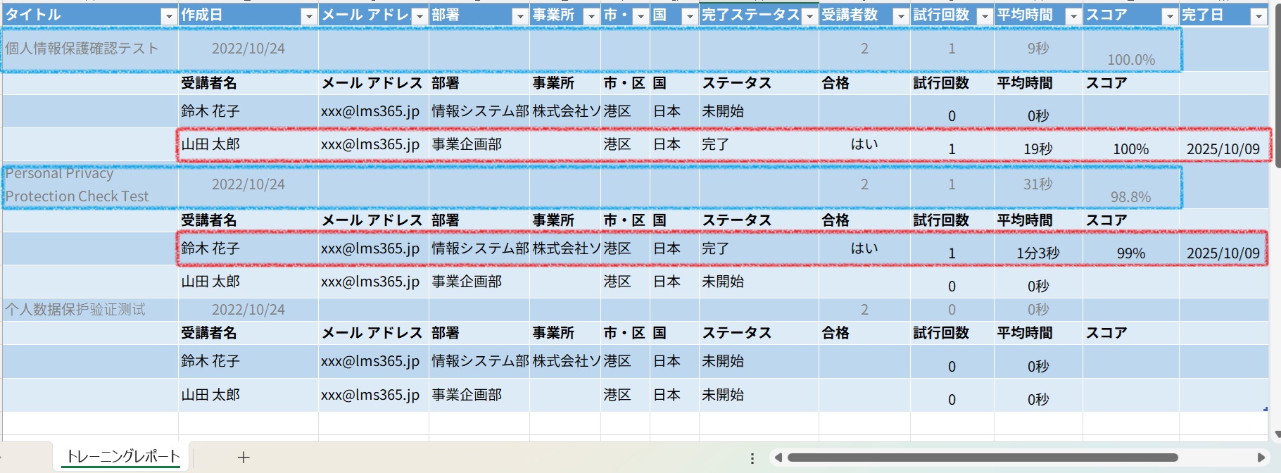
Task: Select 山田 太郎 under 个人数据保护验证测试
Action: (x=248, y=395)
